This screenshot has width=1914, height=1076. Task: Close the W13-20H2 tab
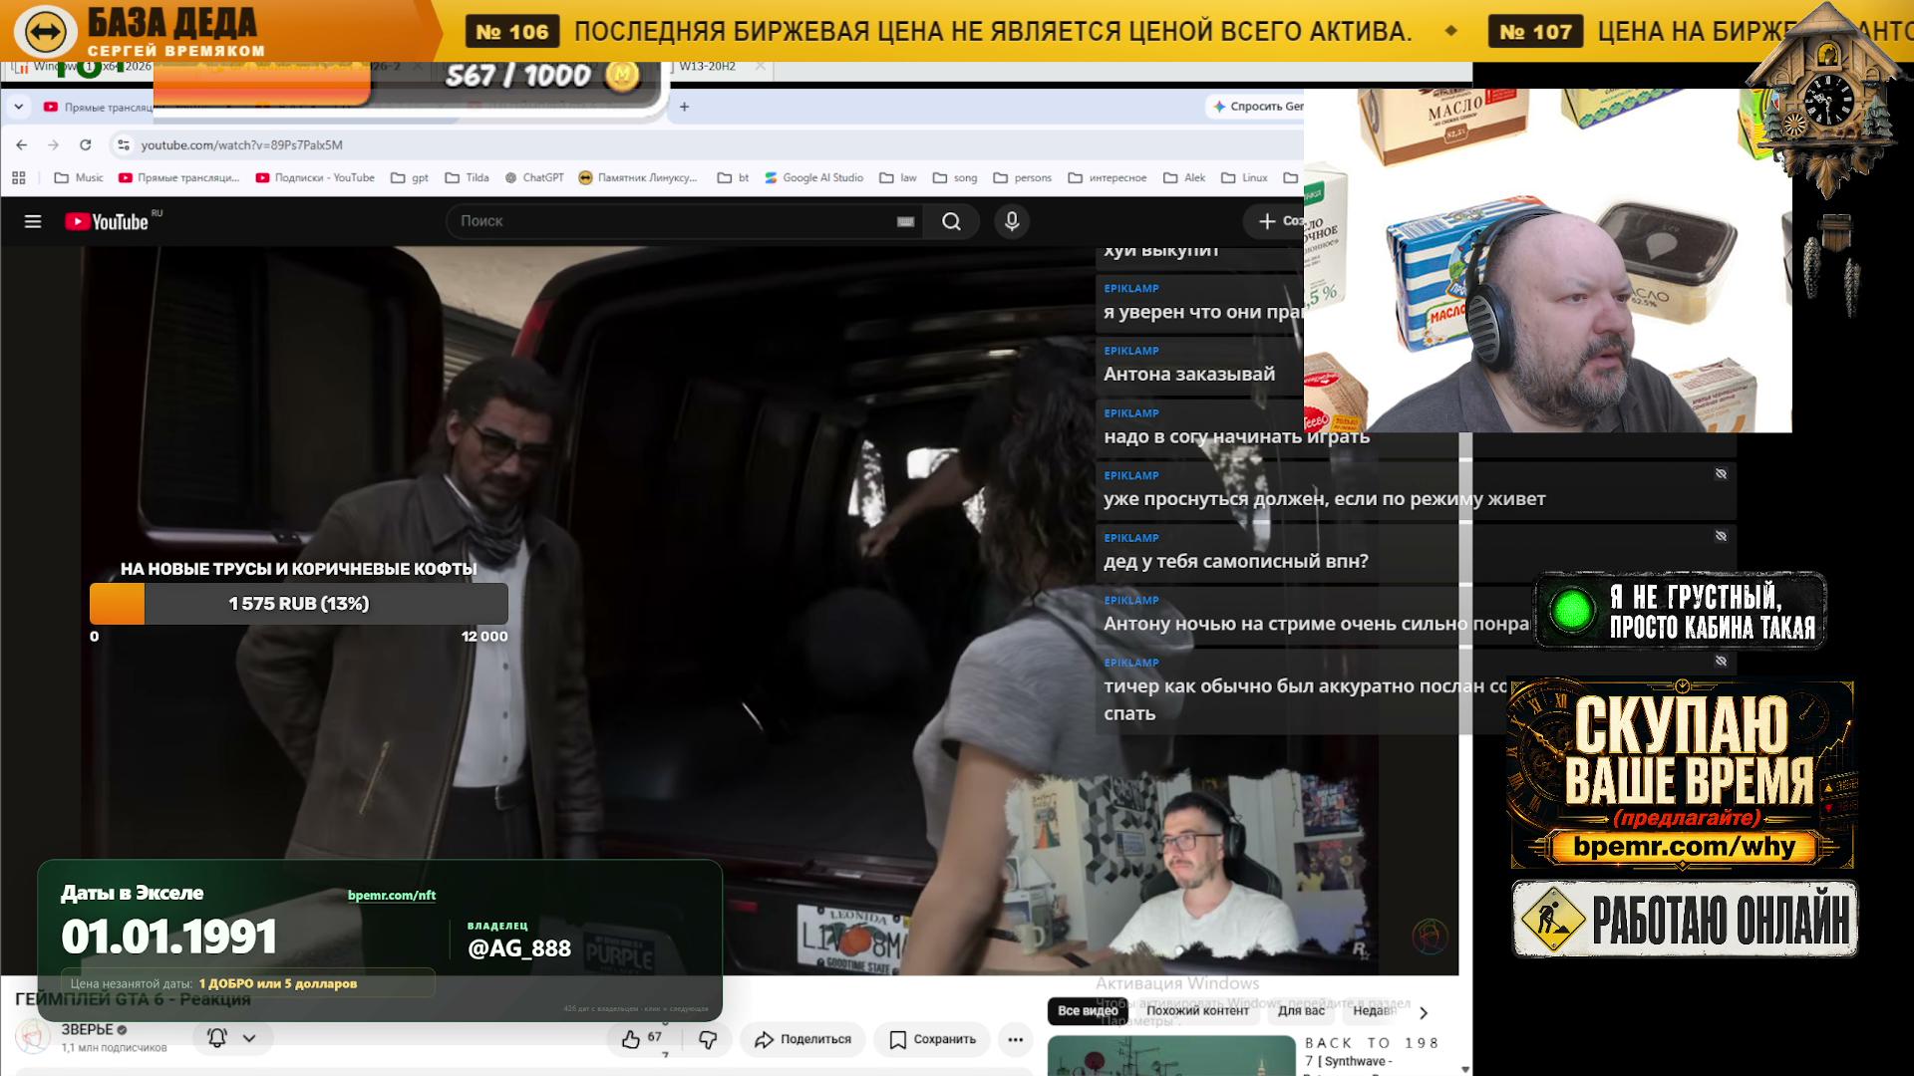click(761, 67)
